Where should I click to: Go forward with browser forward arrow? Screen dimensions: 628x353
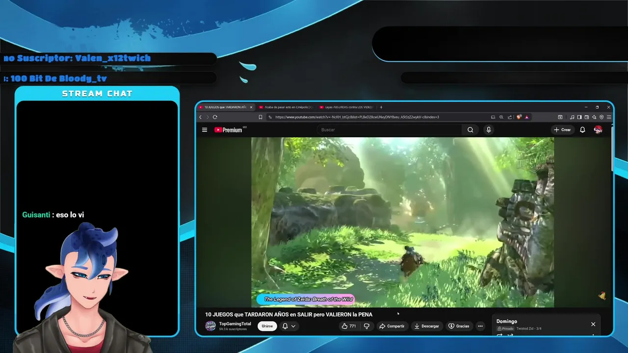pyautogui.click(x=208, y=117)
